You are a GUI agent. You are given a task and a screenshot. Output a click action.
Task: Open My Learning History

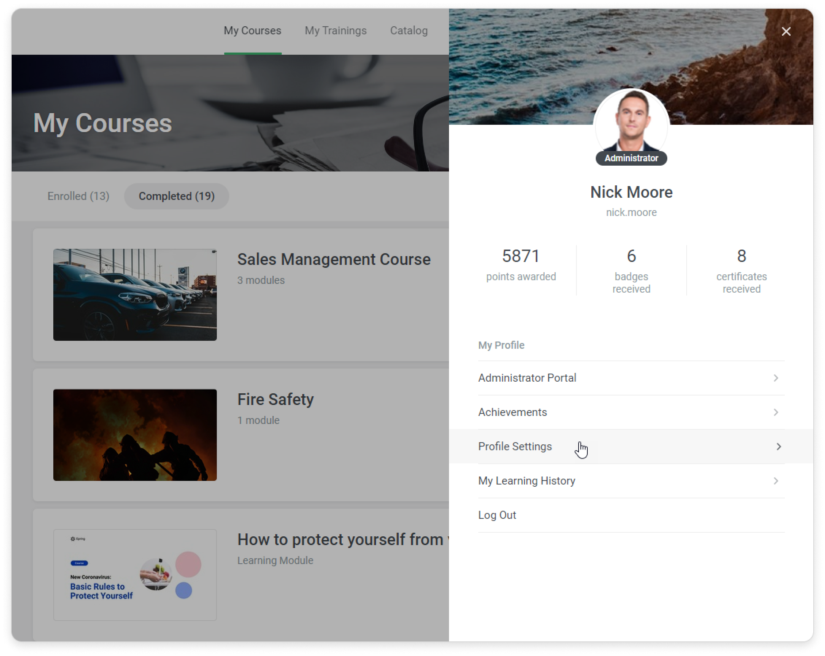tap(526, 481)
